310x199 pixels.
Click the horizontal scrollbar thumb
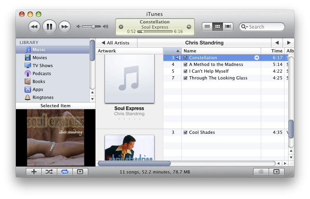[134, 163]
